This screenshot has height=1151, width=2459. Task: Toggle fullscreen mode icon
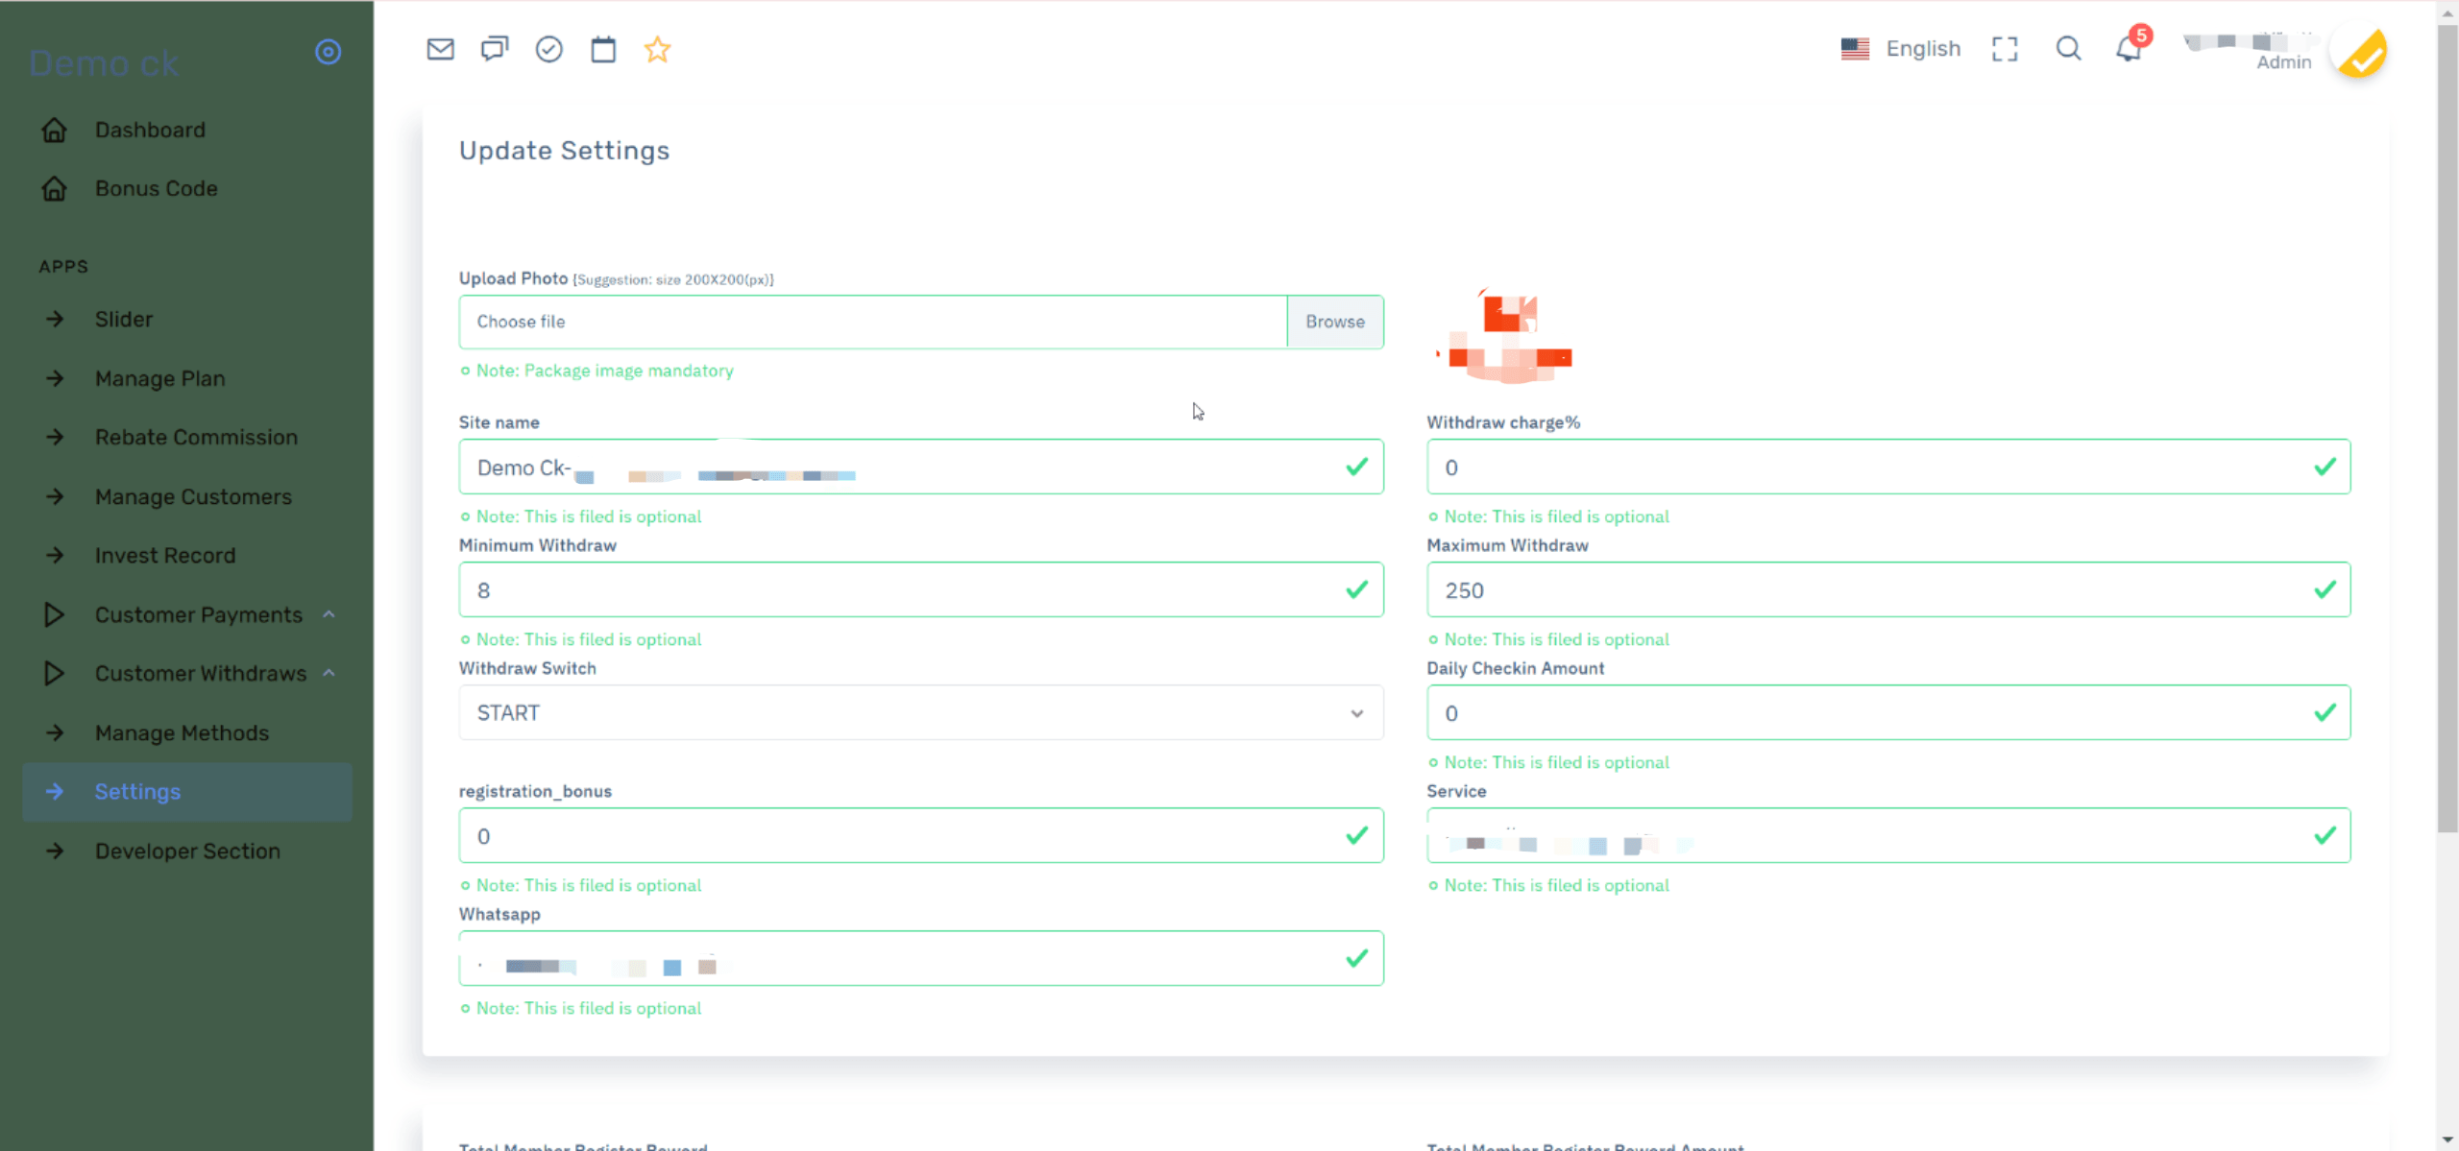(2005, 49)
